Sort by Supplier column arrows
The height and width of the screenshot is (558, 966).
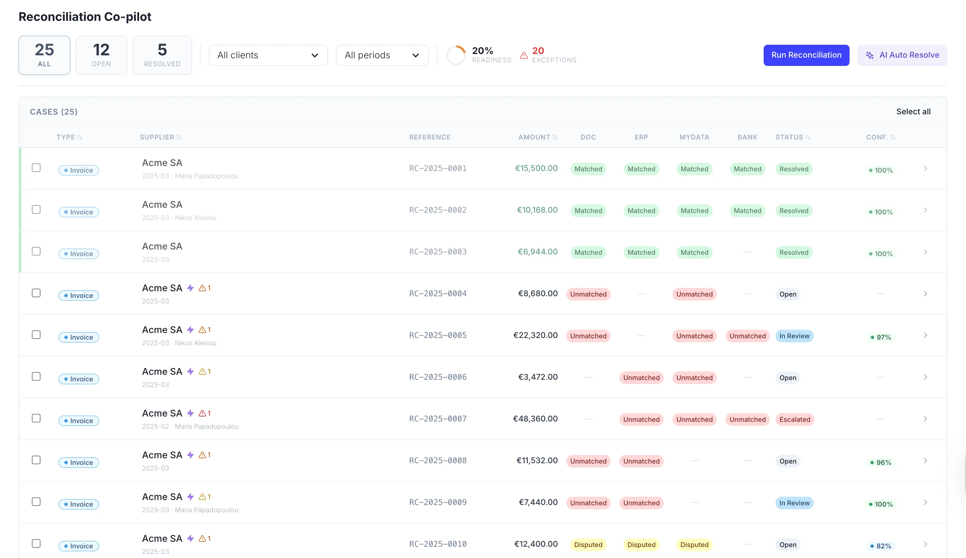(x=179, y=137)
